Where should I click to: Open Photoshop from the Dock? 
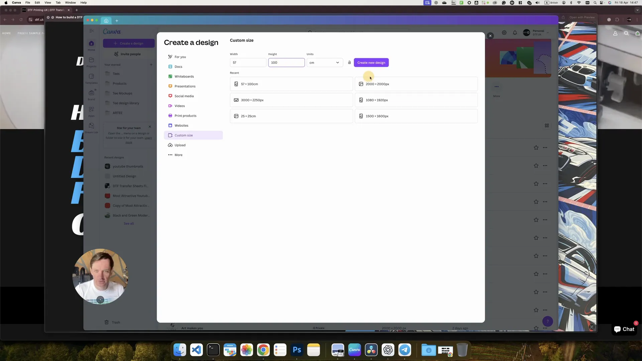297,350
